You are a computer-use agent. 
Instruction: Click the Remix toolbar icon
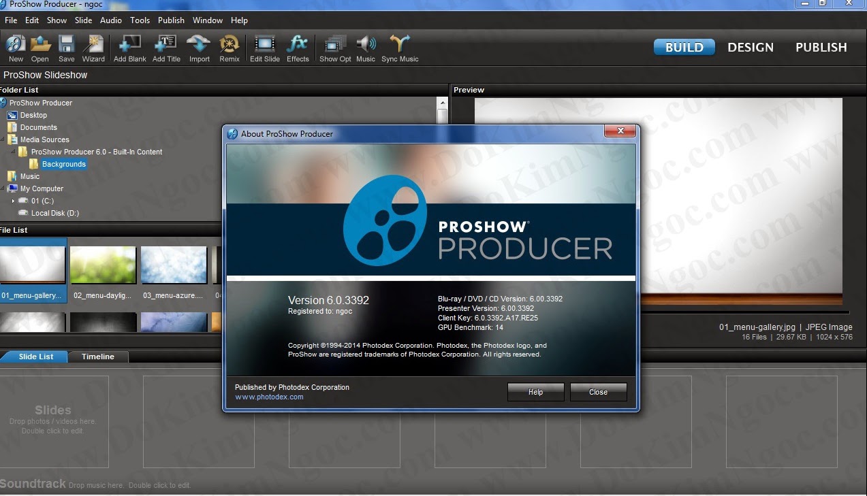pos(230,48)
